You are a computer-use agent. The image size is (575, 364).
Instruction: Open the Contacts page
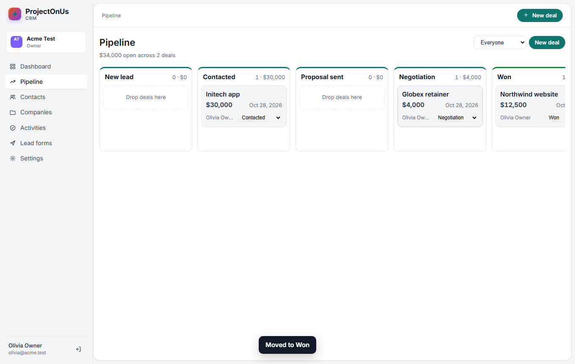(47, 97)
